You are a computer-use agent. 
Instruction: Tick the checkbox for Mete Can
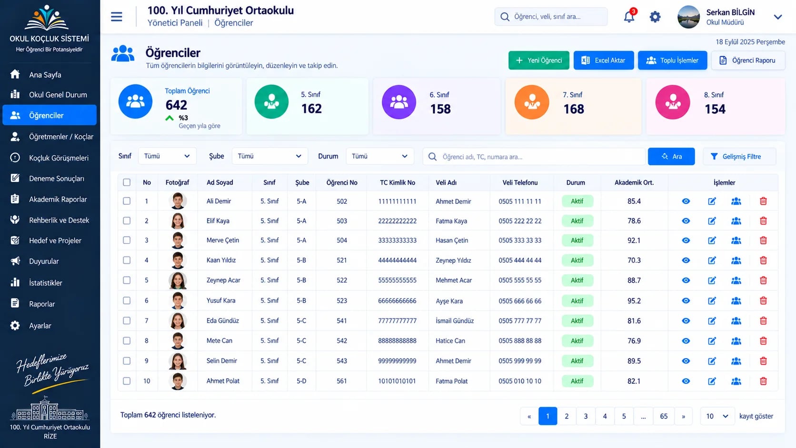(x=127, y=341)
